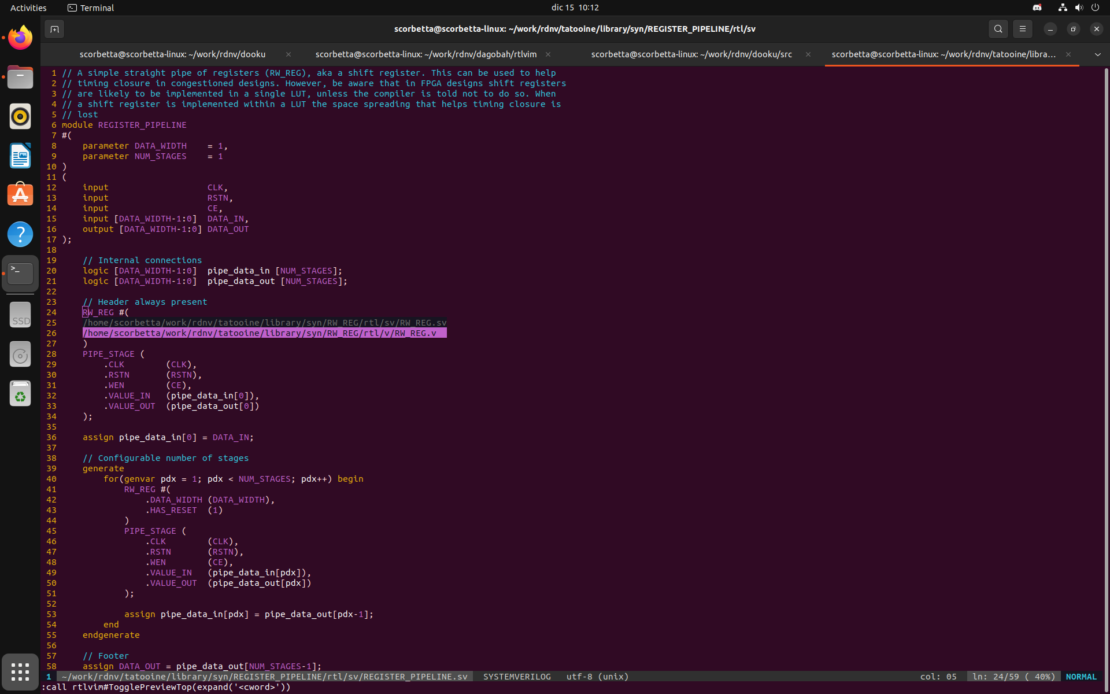
Task: Open terminal search
Action: (998, 29)
